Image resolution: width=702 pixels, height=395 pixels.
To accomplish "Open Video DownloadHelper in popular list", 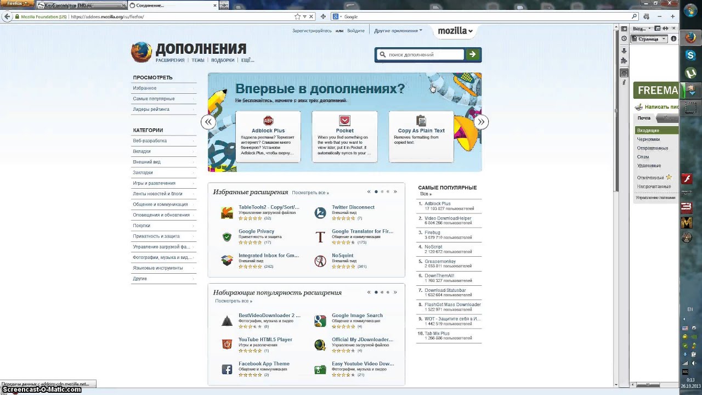I will (x=448, y=218).
